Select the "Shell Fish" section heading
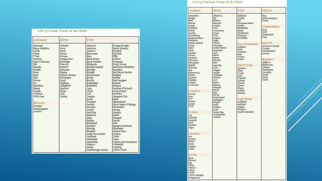This screenshot has width=322, height=181. point(245,65)
